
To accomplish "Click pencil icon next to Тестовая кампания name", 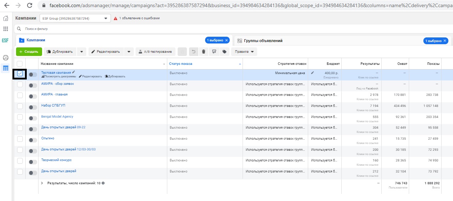I will point(73,72).
